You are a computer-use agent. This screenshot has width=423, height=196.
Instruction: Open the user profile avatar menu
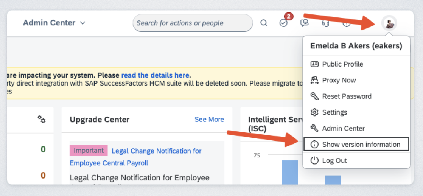[389, 23]
